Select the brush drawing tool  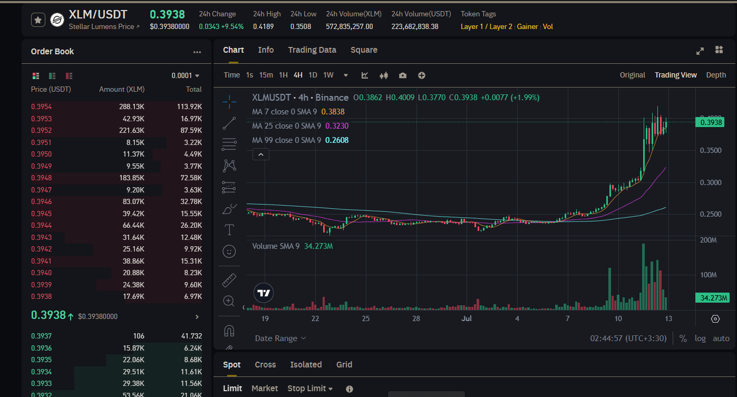point(229,209)
